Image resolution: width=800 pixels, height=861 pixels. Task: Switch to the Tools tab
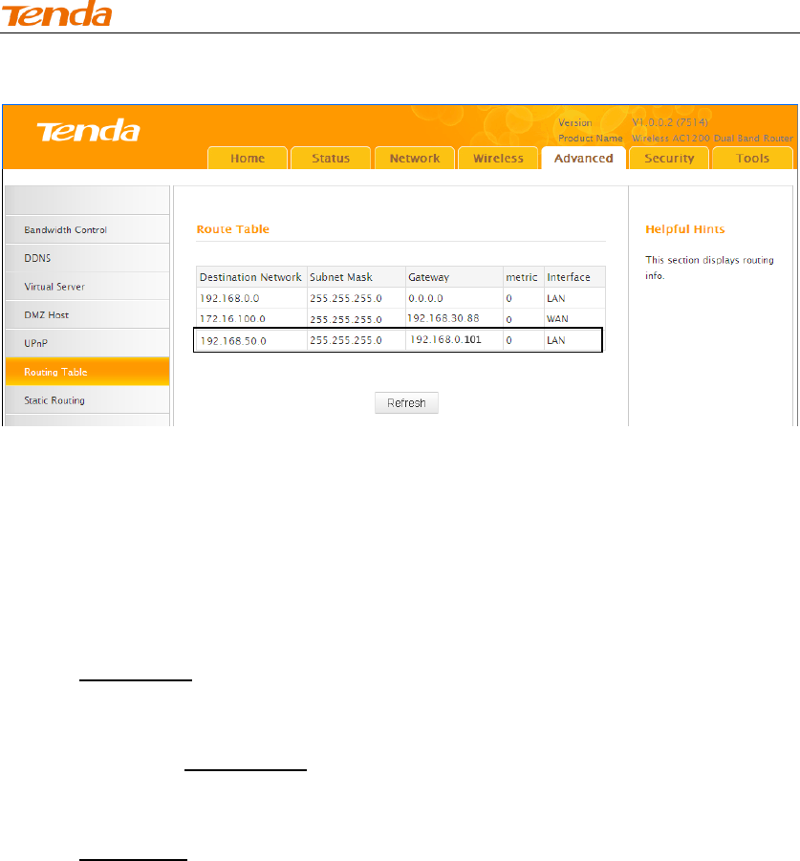(x=752, y=158)
